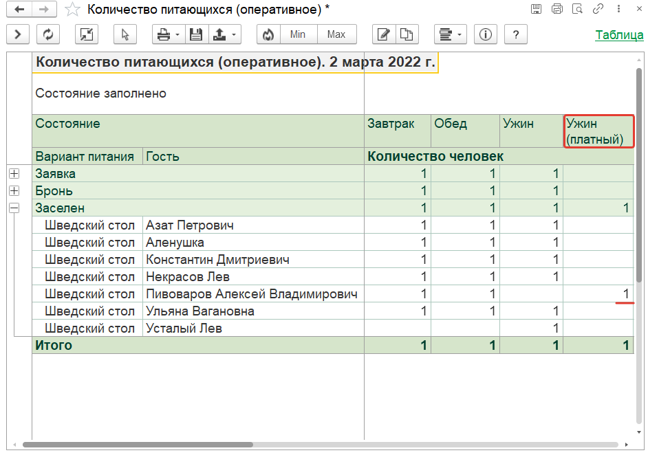
Task: Generate report with chevron button
Action: 18,34
